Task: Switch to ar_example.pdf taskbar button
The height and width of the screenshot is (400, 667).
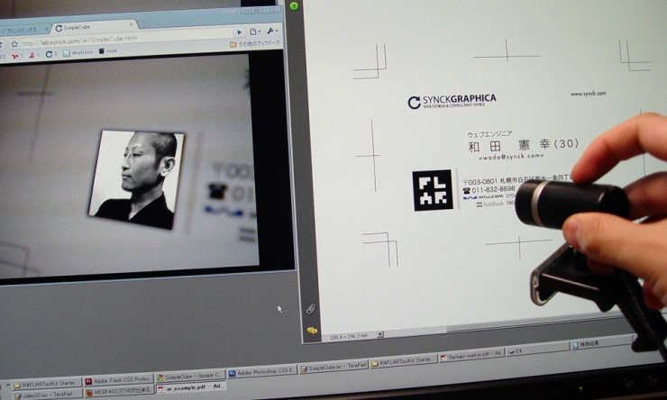Action: coord(191,386)
